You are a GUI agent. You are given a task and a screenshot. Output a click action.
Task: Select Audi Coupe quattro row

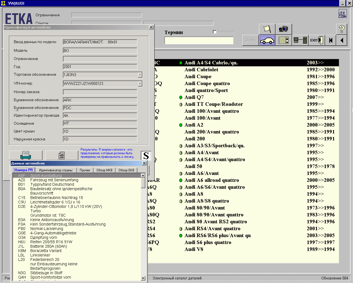(x=247, y=83)
